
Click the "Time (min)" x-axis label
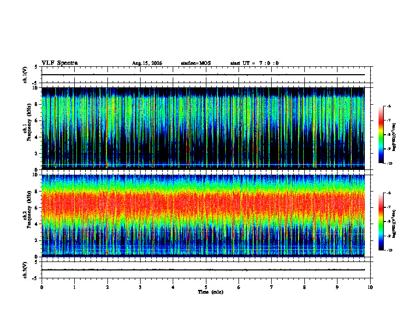tap(211, 292)
